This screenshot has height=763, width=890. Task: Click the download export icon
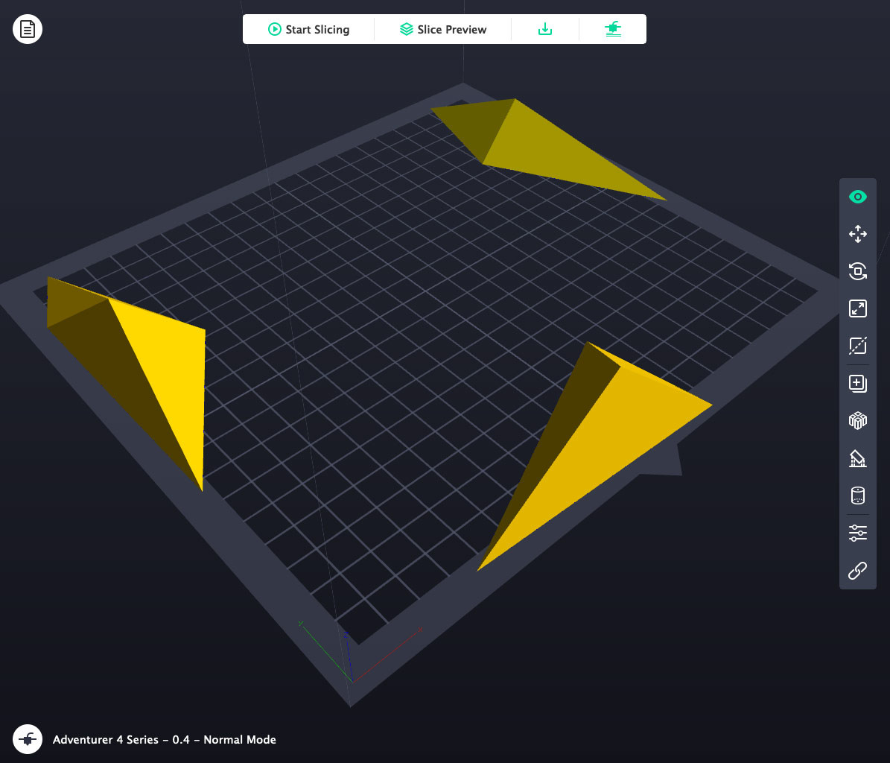click(x=545, y=30)
